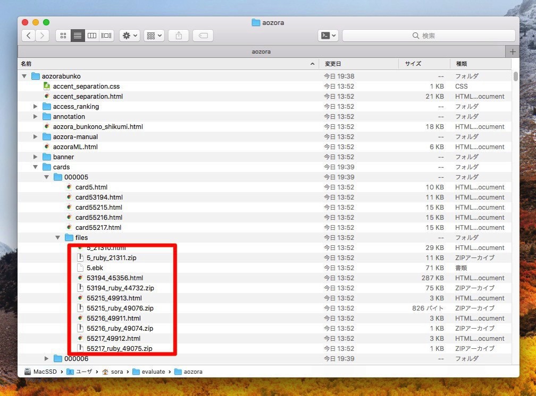
Task: Collapse the aozorabunko folder
Action: point(24,76)
